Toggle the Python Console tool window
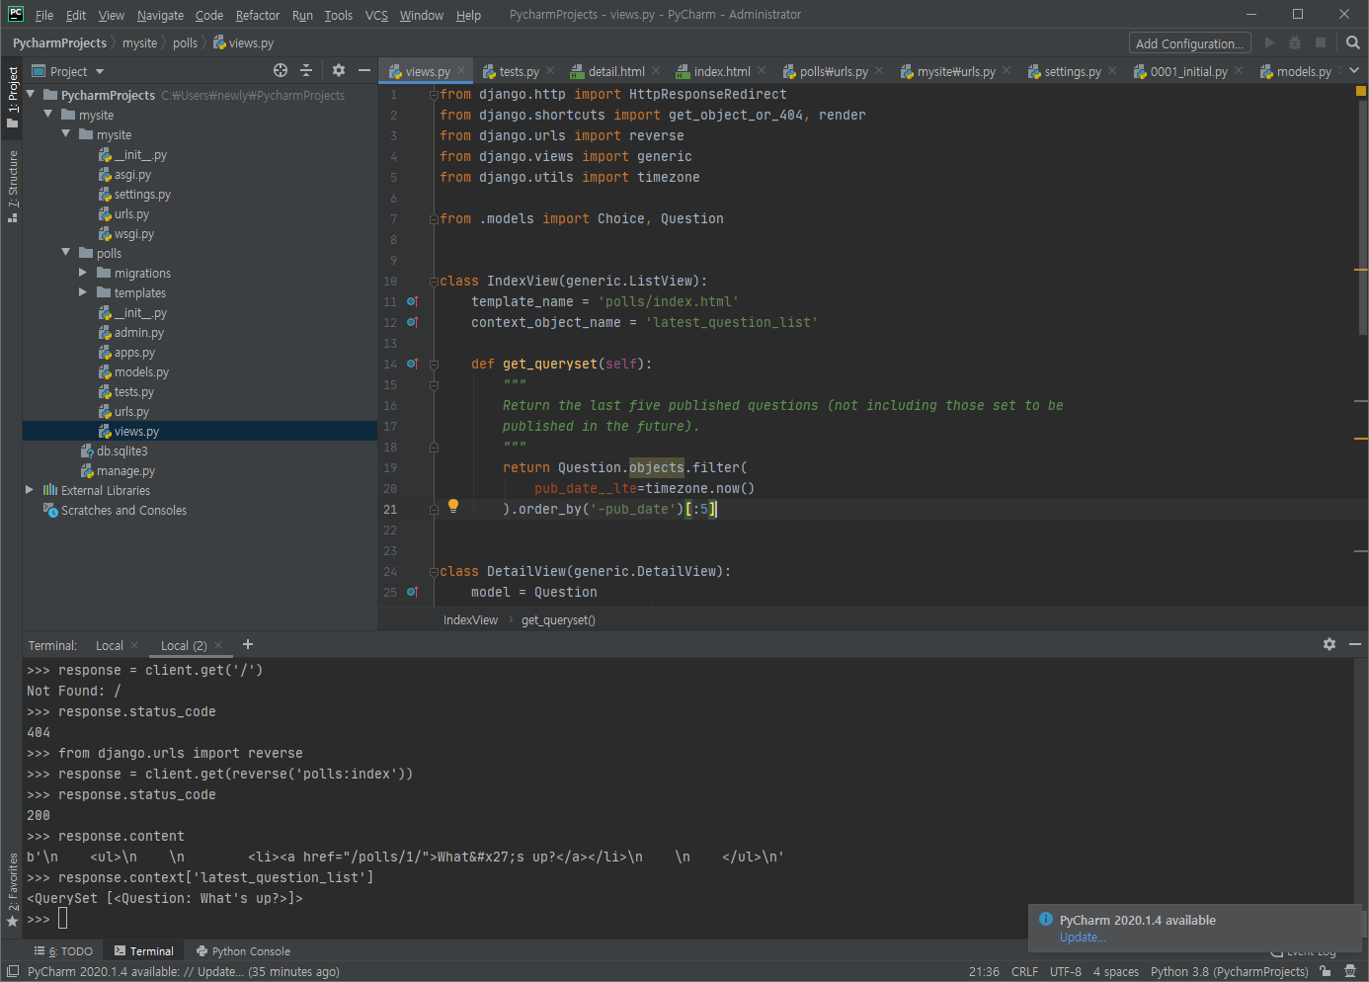 (243, 951)
